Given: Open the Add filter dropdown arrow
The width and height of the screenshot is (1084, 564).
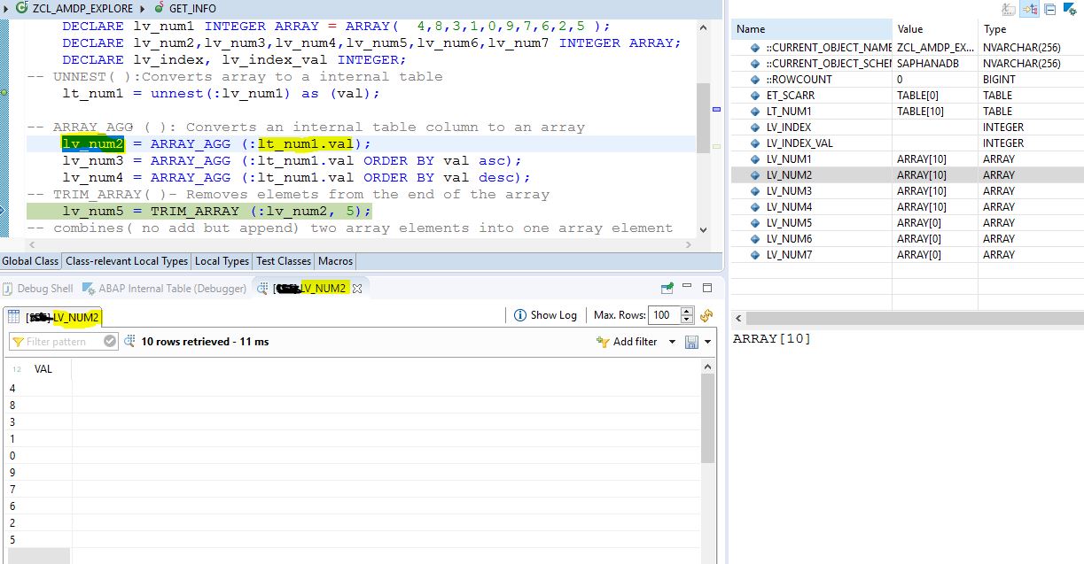Looking at the screenshot, I should 672,342.
